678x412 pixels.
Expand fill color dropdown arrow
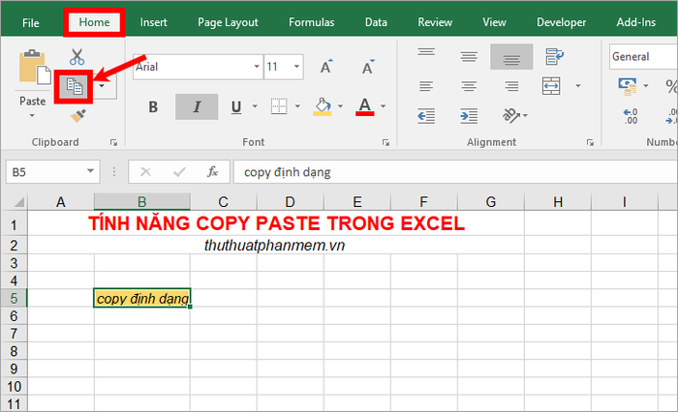(x=341, y=106)
